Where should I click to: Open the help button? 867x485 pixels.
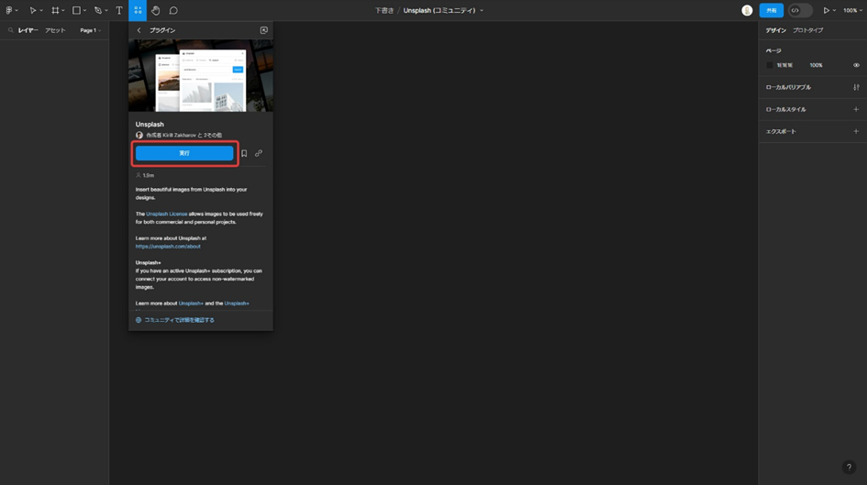pyautogui.click(x=849, y=468)
